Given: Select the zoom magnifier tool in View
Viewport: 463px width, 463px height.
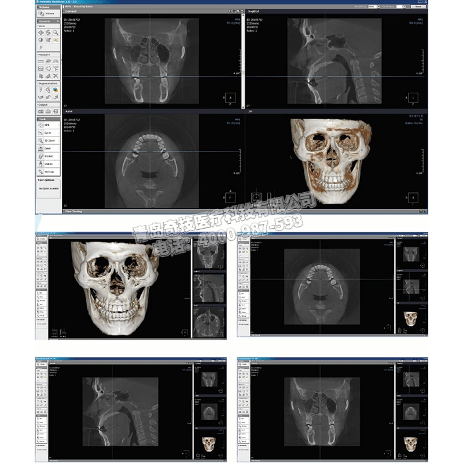Looking at the screenshot, I should 56,32.
